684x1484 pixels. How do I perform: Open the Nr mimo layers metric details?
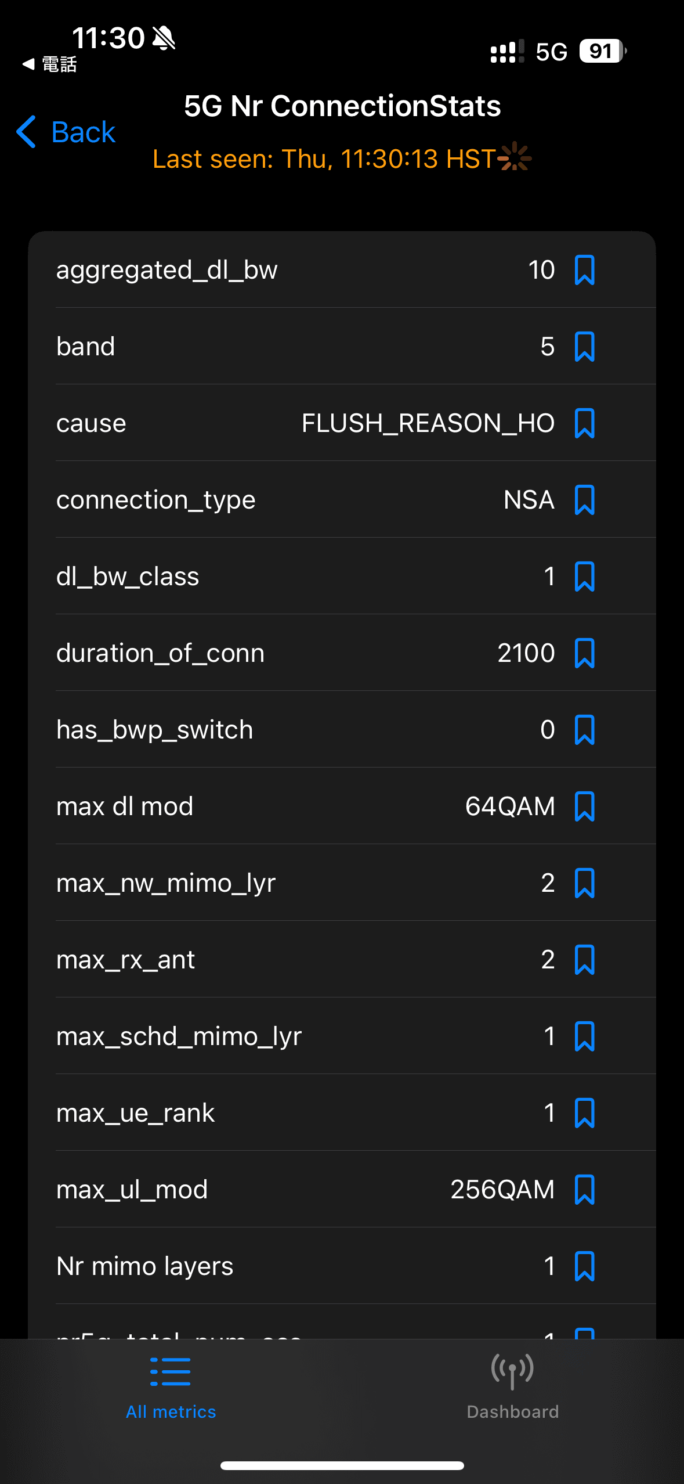coord(290,1266)
